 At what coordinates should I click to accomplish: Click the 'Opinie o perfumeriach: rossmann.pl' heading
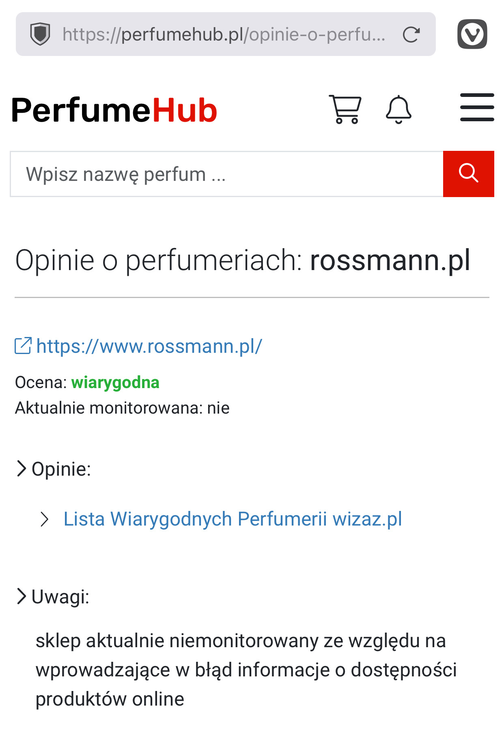point(243,260)
